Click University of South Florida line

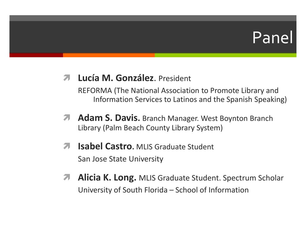point(163,190)
